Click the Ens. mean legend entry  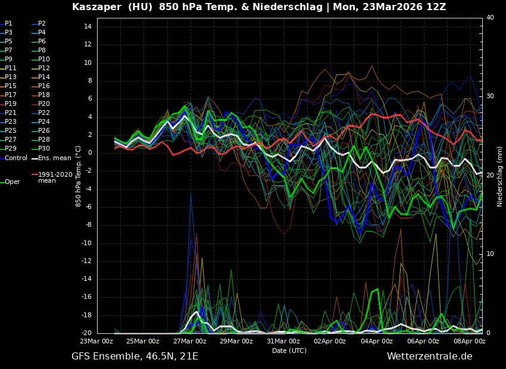[x=54, y=158]
